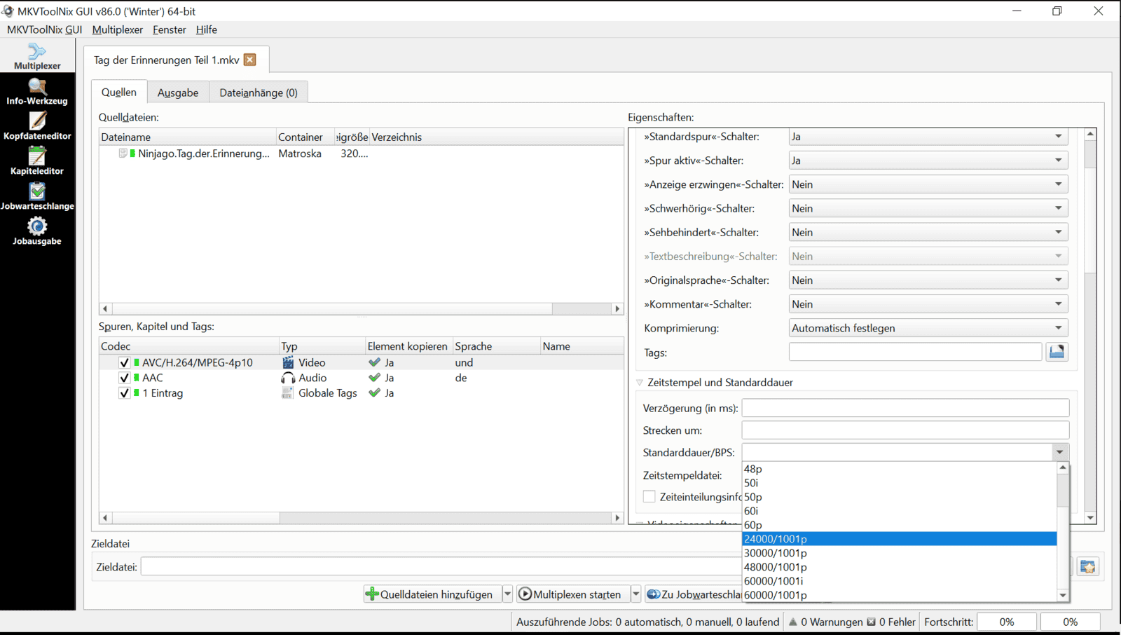Open the Info-Werkzeug tool
This screenshot has width=1121, height=635.
click(x=37, y=92)
